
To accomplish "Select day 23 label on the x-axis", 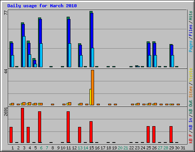I will (137, 148).
